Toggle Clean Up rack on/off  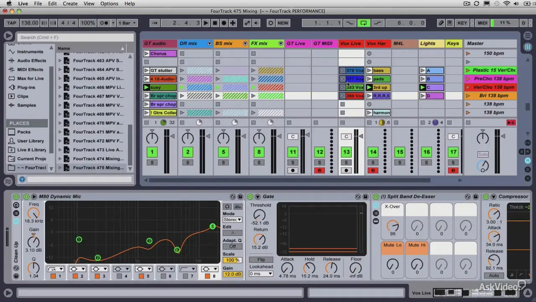[x=16, y=196]
